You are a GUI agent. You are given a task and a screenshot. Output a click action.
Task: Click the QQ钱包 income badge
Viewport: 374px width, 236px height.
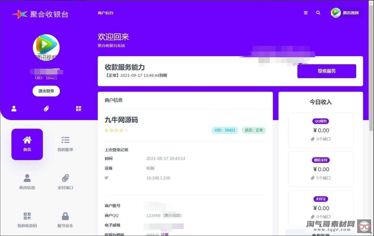coord(321,121)
